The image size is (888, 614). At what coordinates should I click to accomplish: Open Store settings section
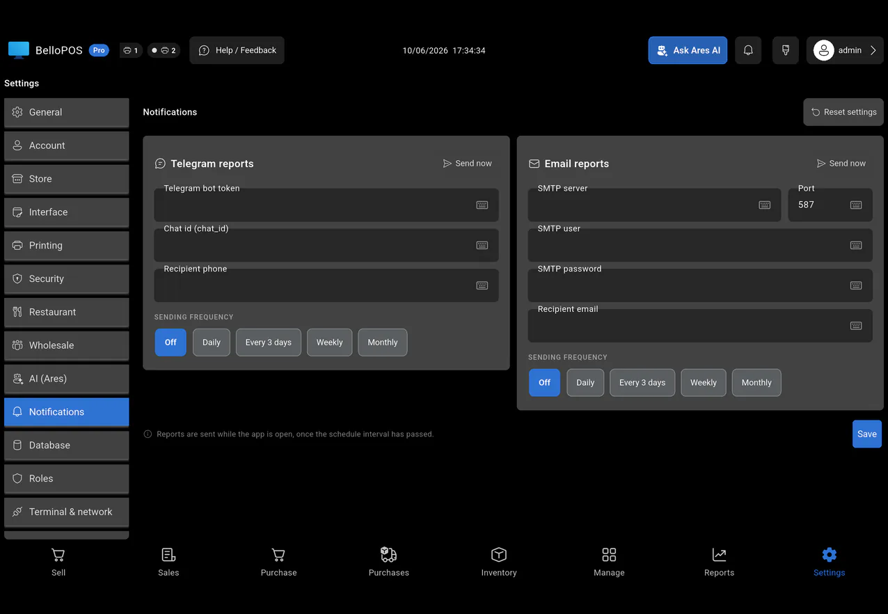pos(67,179)
